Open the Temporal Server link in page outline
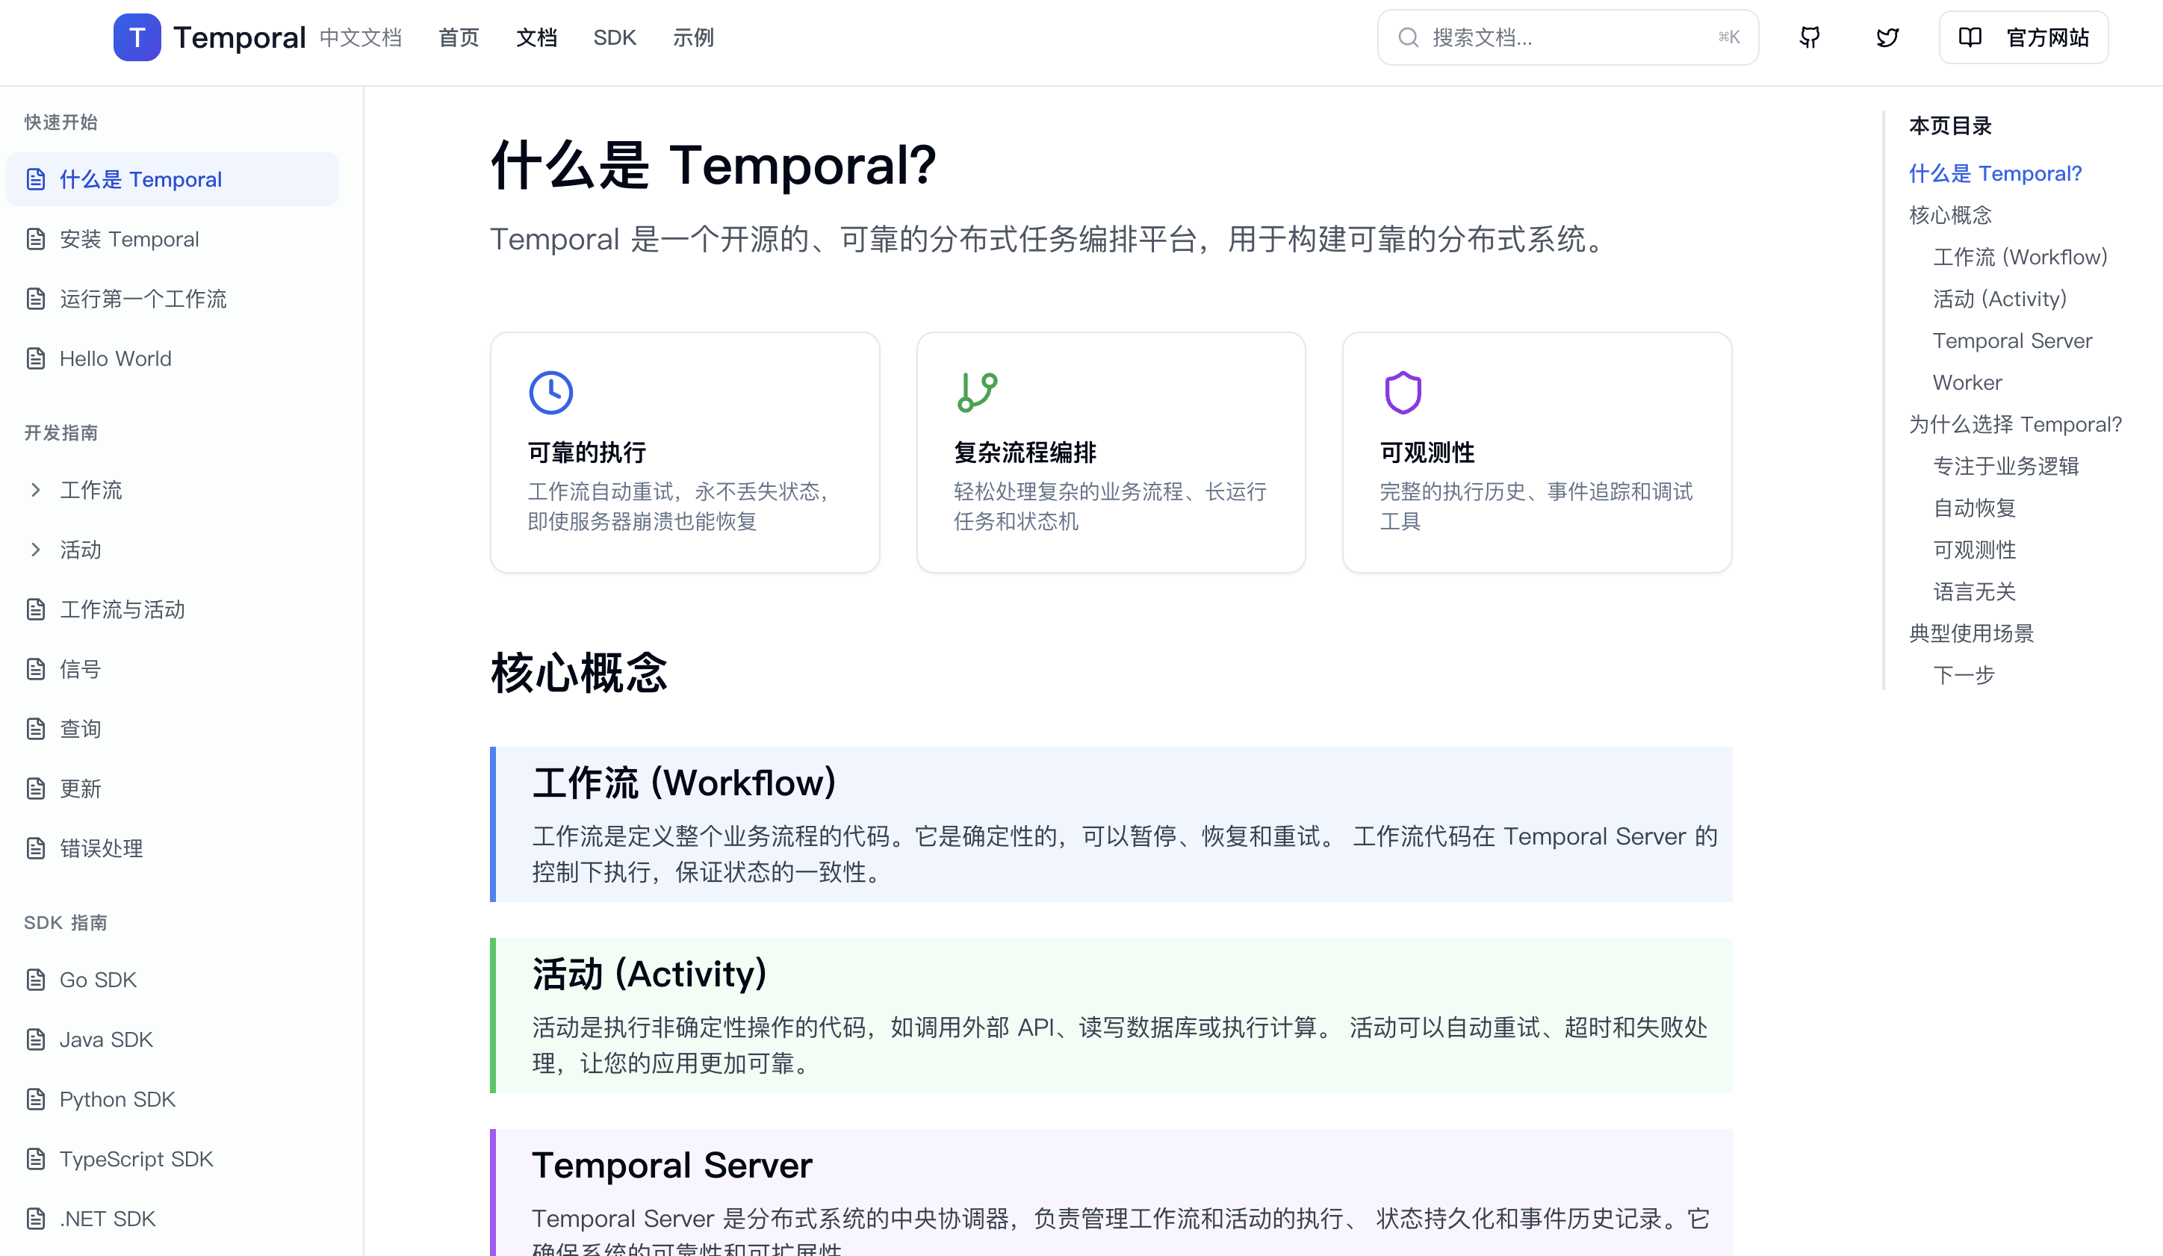This screenshot has height=1256, width=2163. tap(2012, 340)
